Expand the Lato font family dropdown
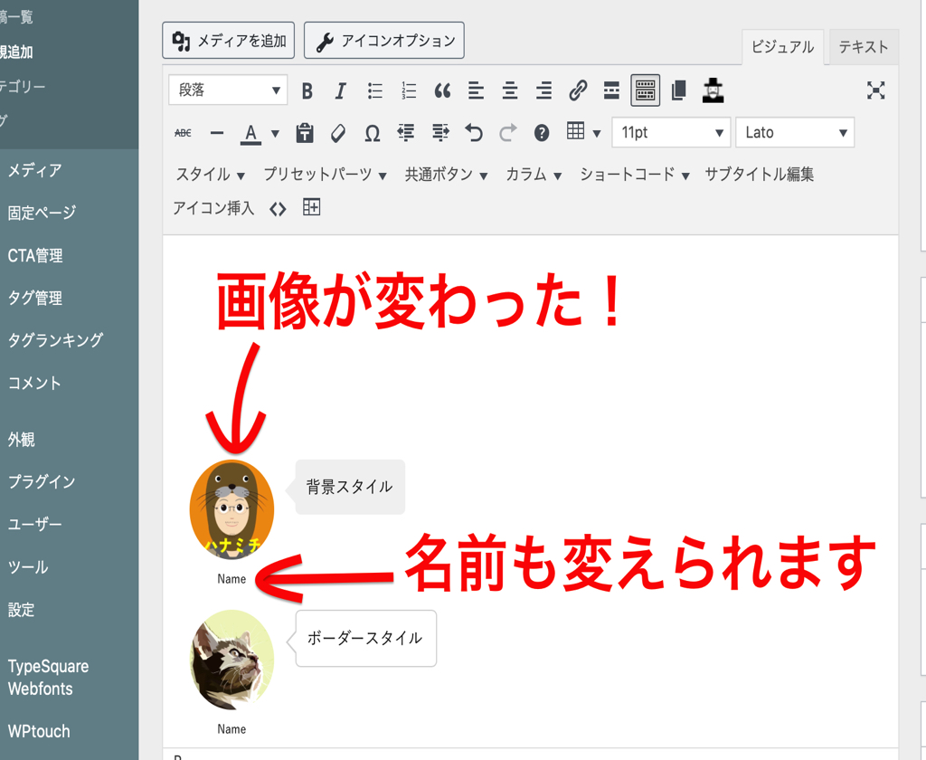The width and height of the screenshot is (926, 760). point(795,133)
